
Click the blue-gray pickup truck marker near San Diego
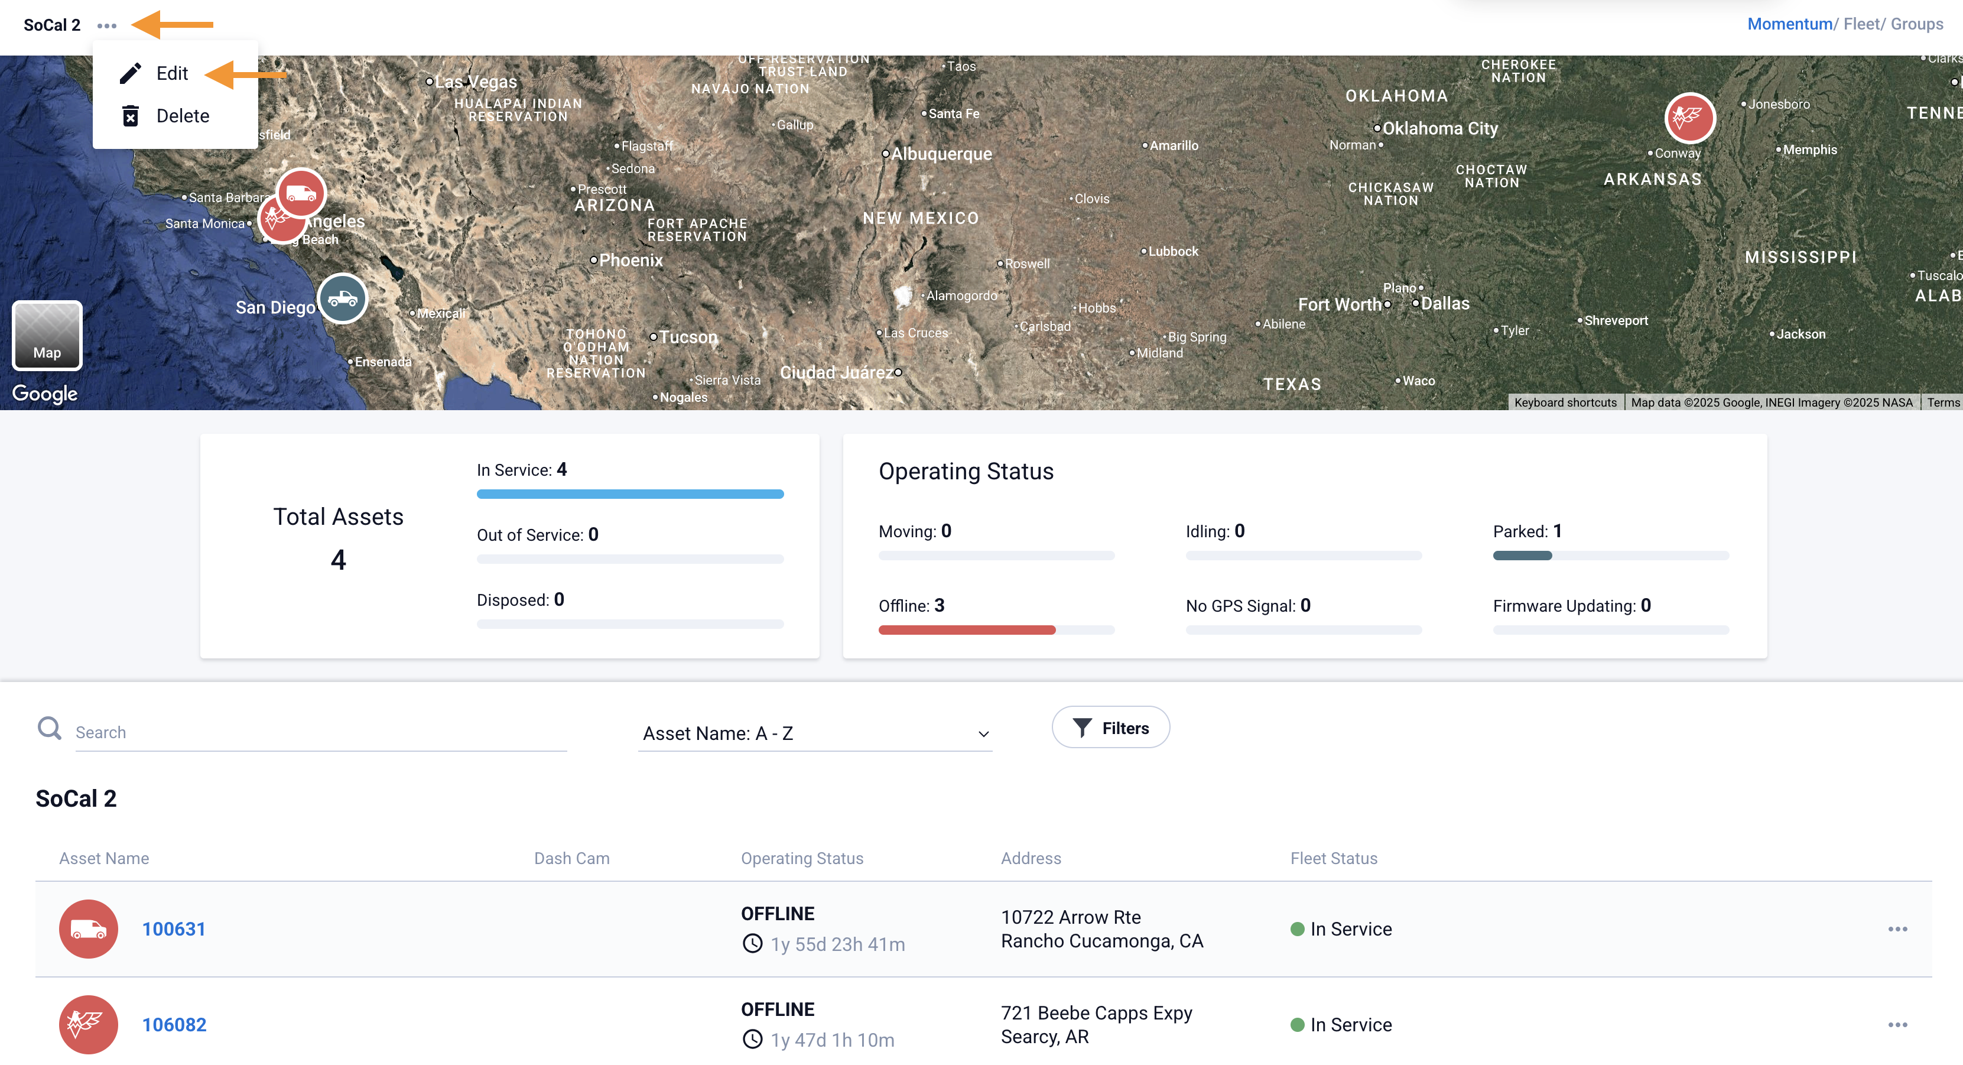[342, 298]
